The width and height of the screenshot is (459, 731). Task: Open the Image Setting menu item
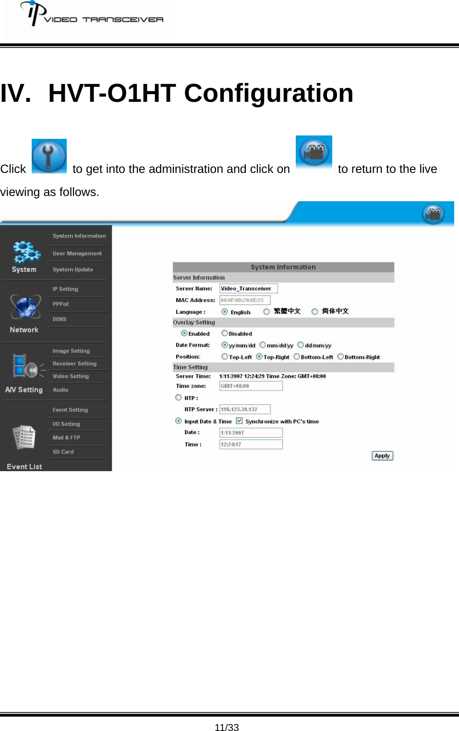(71, 351)
